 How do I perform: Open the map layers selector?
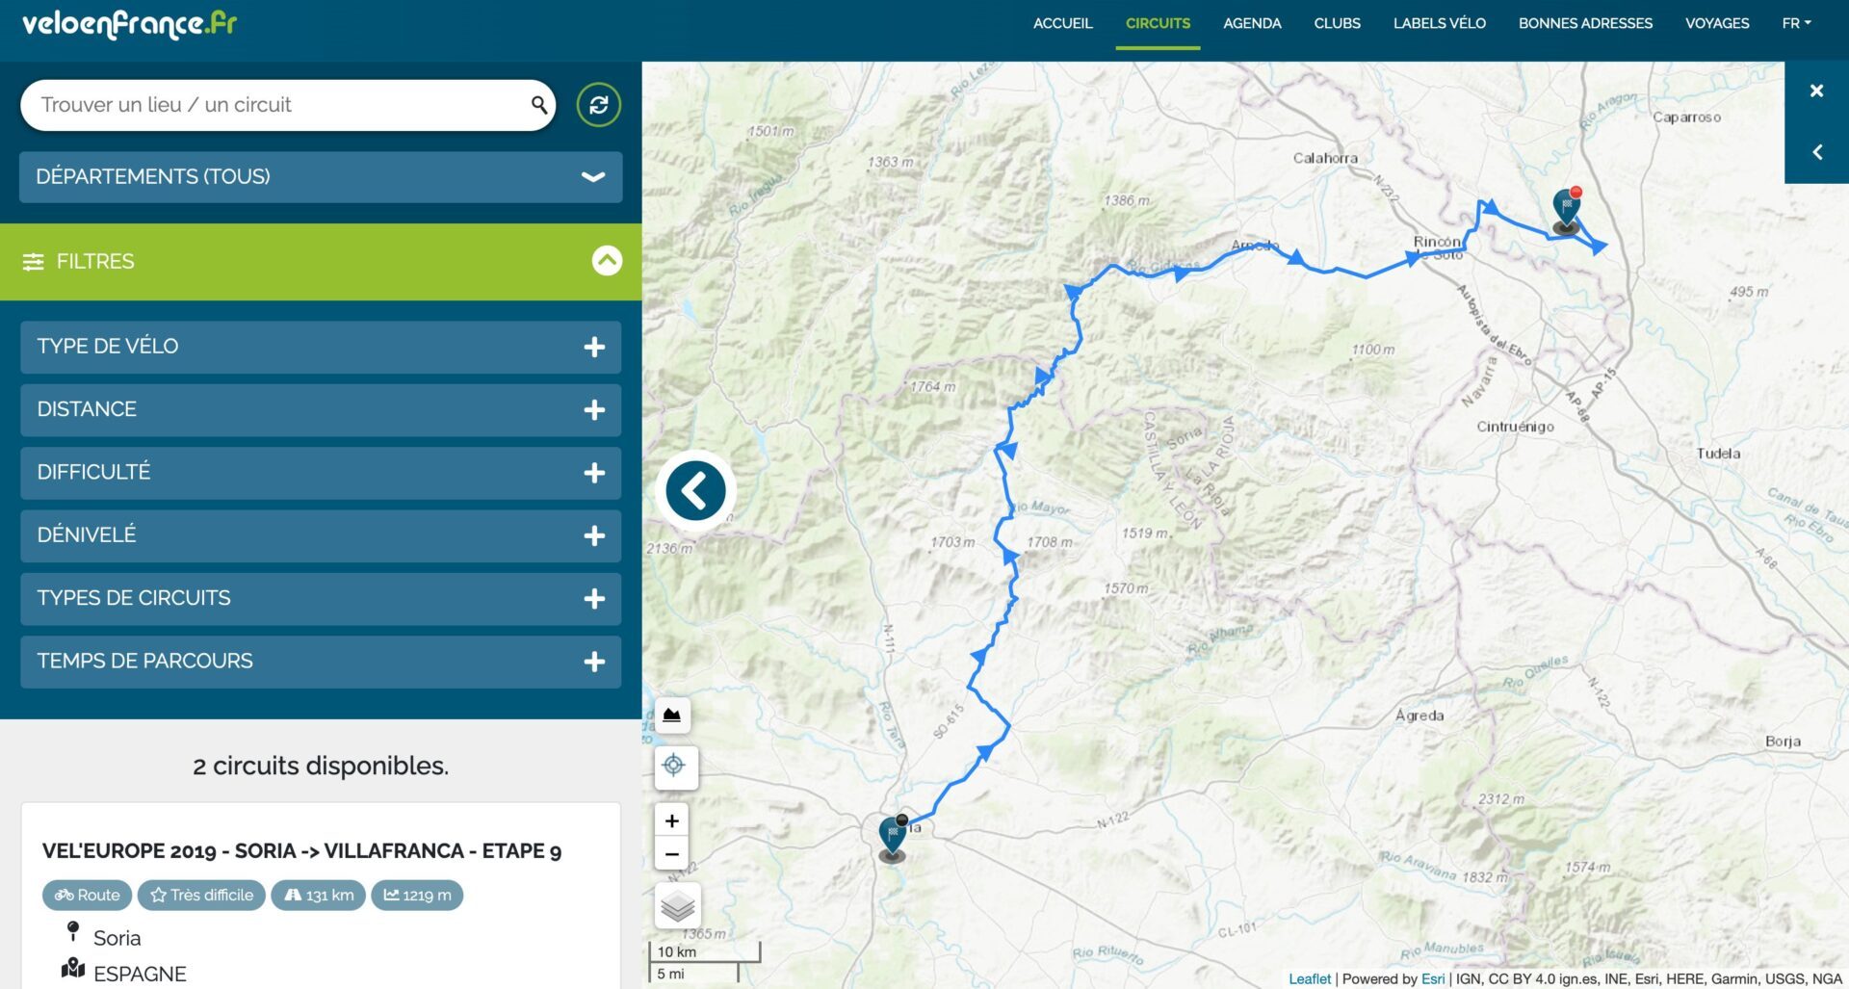(677, 905)
